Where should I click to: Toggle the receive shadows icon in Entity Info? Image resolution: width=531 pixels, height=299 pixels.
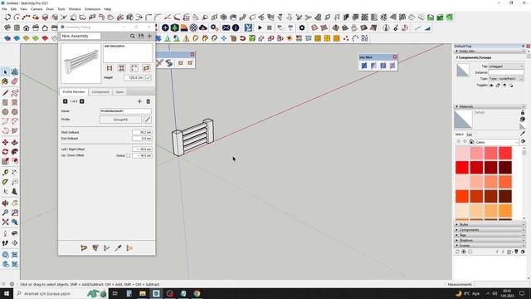pos(504,86)
